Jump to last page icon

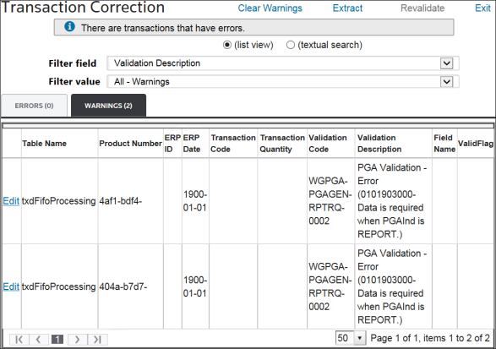pyautogui.click(x=97, y=340)
